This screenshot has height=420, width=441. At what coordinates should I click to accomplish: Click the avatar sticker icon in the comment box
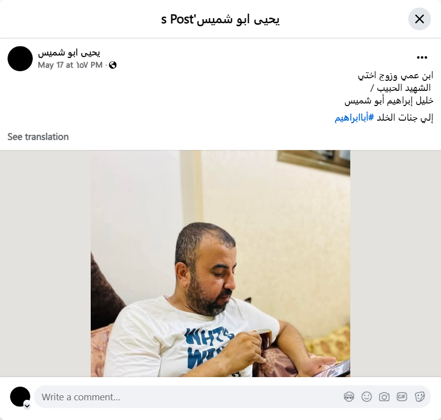349,397
